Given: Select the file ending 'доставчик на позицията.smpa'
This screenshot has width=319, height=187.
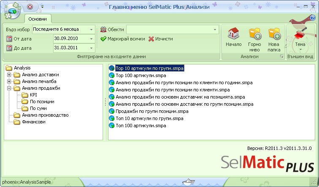Looking at the screenshot, I should point(180,97).
